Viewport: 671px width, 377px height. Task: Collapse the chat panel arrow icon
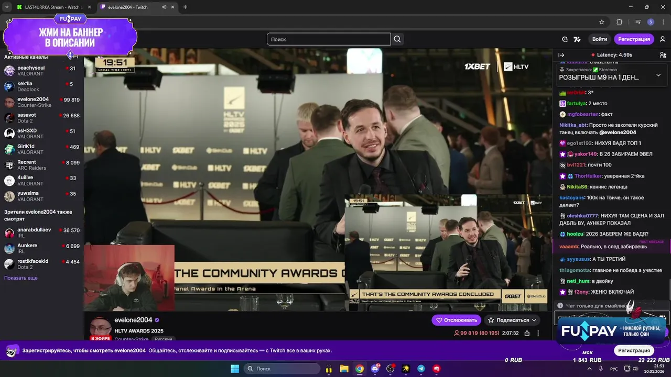(561, 55)
